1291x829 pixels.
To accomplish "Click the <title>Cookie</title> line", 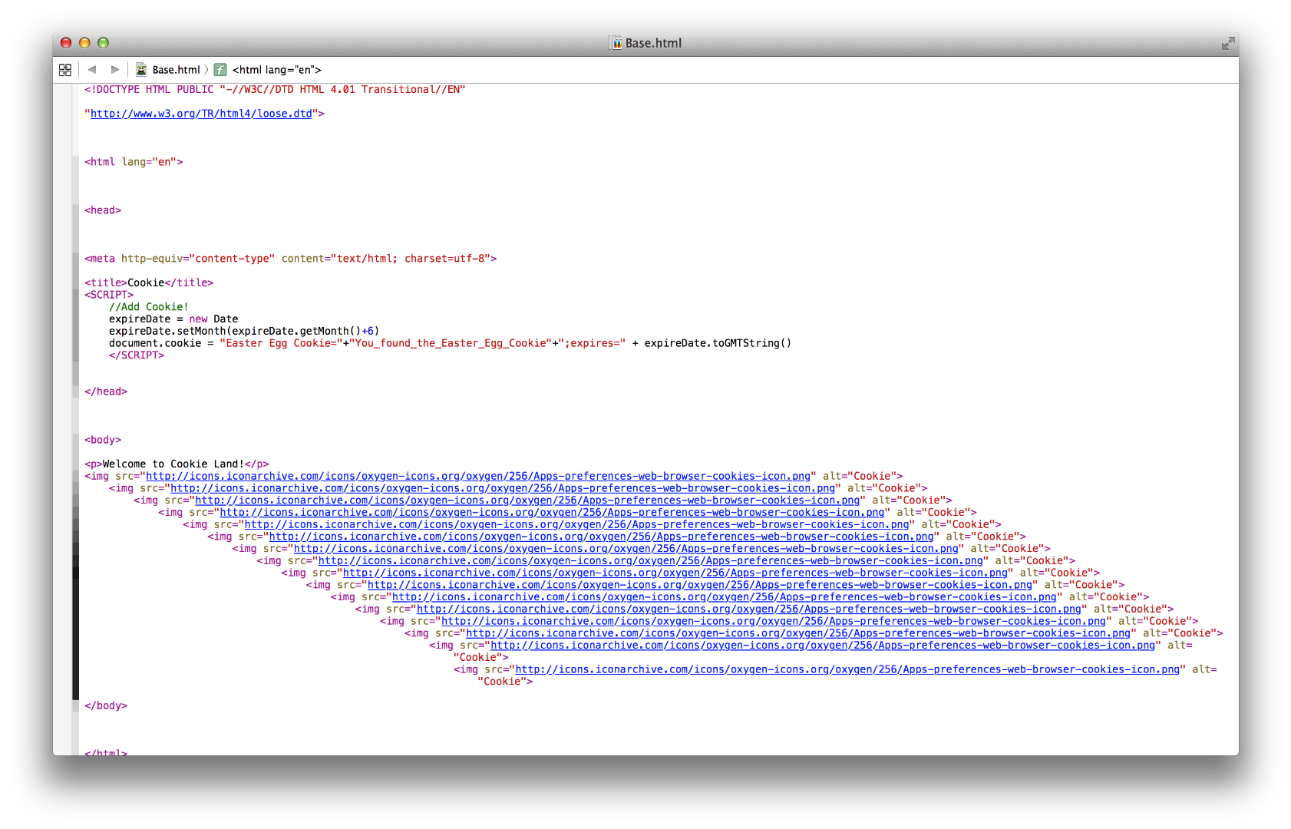I will 149,282.
